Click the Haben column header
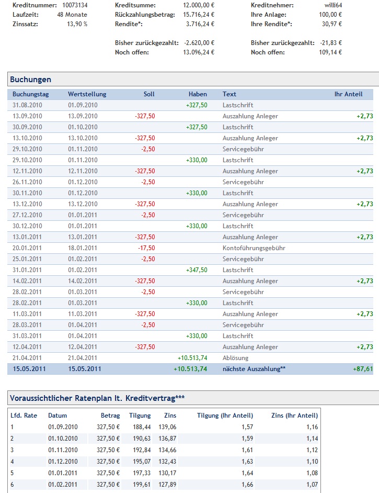Viewport: 379px width, 493px height. (x=198, y=94)
